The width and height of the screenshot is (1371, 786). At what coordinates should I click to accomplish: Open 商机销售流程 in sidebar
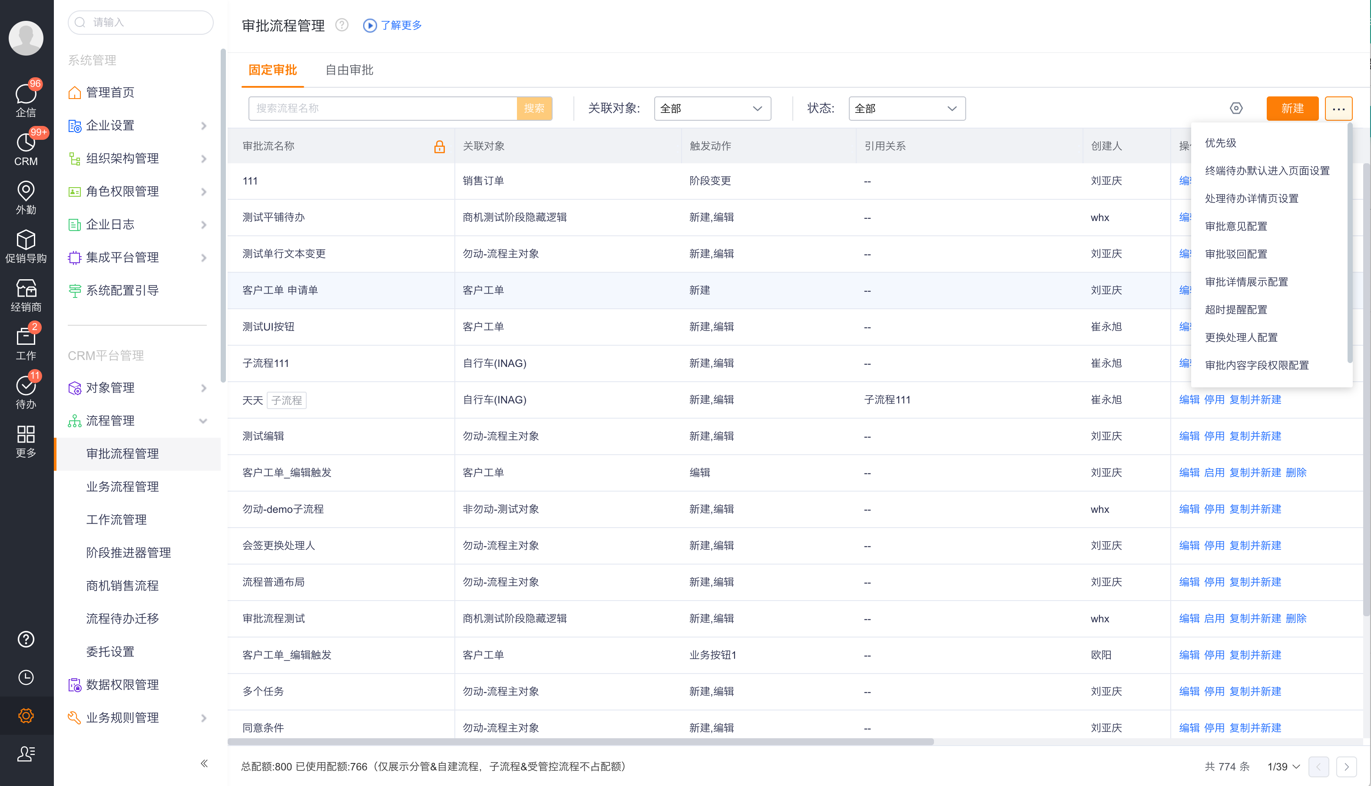[122, 585]
